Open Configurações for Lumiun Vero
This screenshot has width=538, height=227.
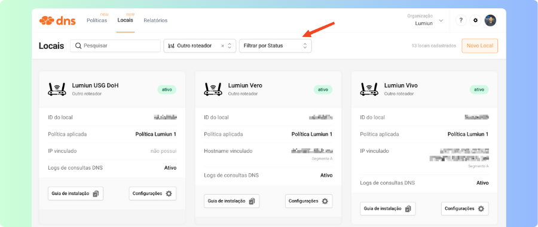tap(309, 201)
